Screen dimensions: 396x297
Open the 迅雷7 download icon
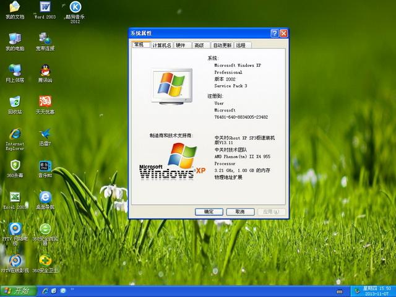coord(45,137)
